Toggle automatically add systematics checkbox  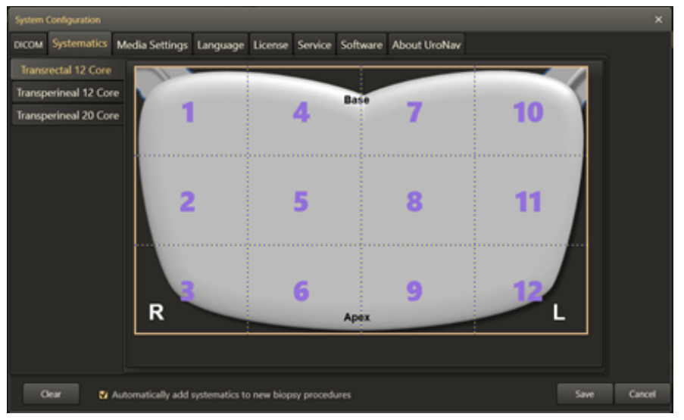[103, 395]
